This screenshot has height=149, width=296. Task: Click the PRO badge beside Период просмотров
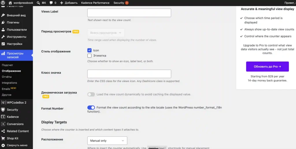pos(76,32)
